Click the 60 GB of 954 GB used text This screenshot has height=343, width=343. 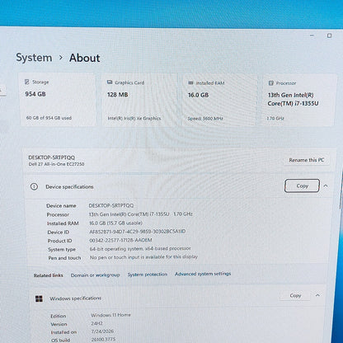coord(49,118)
